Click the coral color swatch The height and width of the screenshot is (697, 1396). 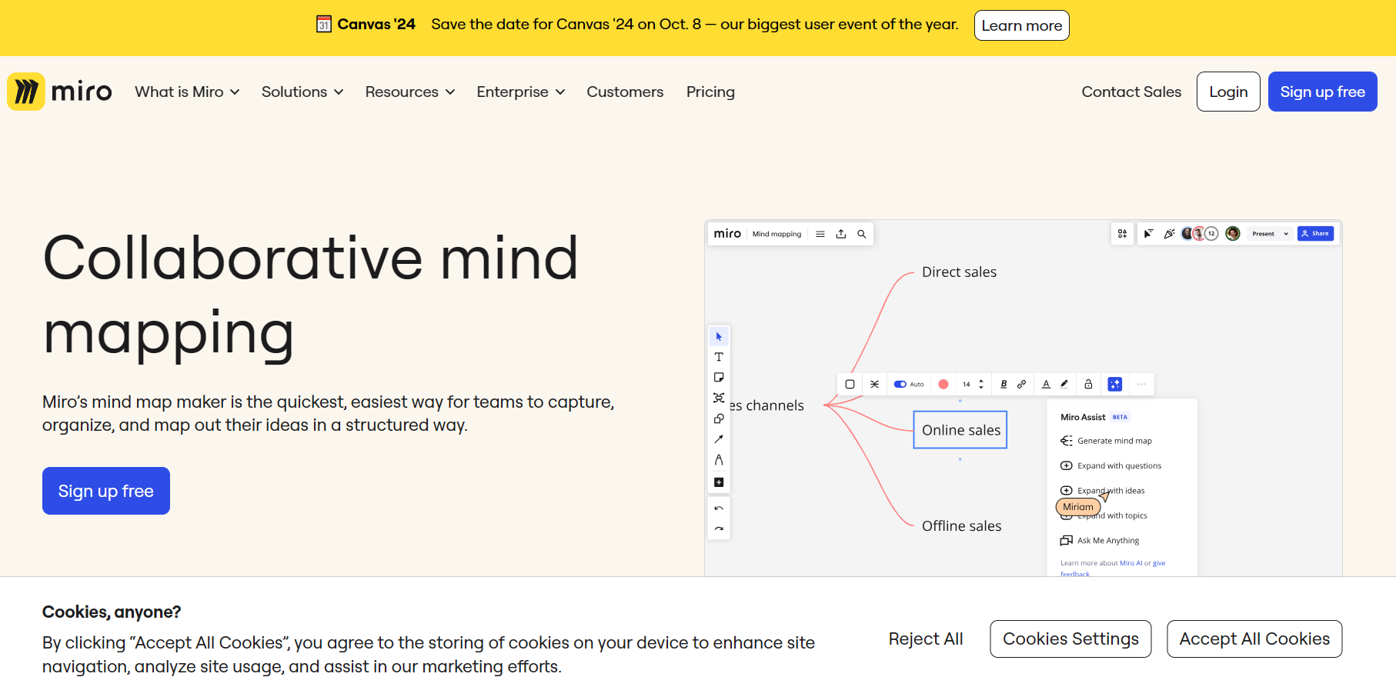click(943, 384)
